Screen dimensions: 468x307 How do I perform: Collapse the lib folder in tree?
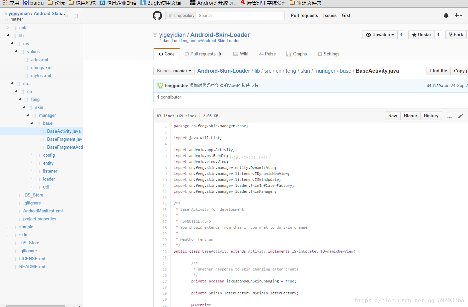click(8, 36)
